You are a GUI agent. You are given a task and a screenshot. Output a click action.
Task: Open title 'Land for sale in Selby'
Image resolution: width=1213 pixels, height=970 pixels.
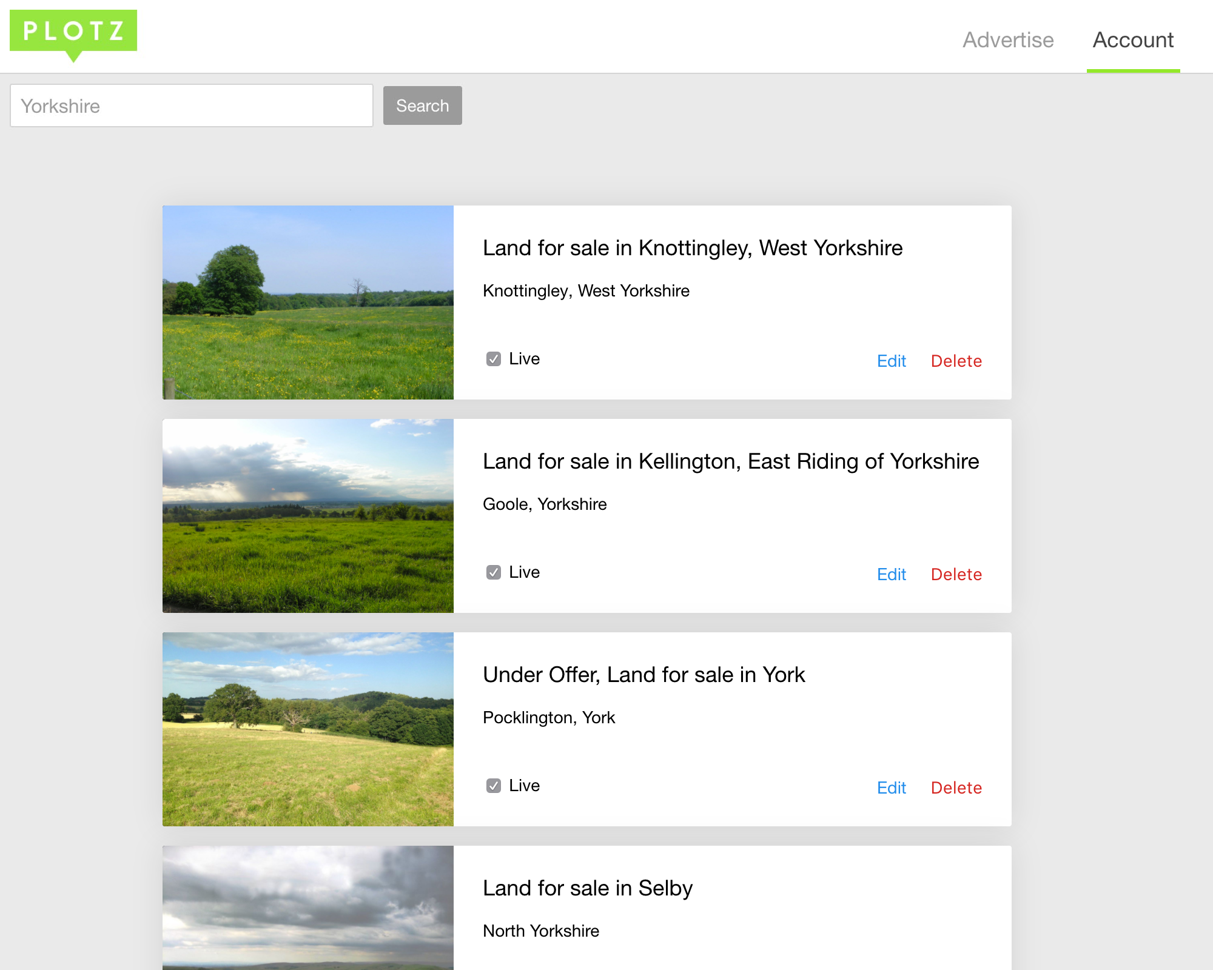587,888
